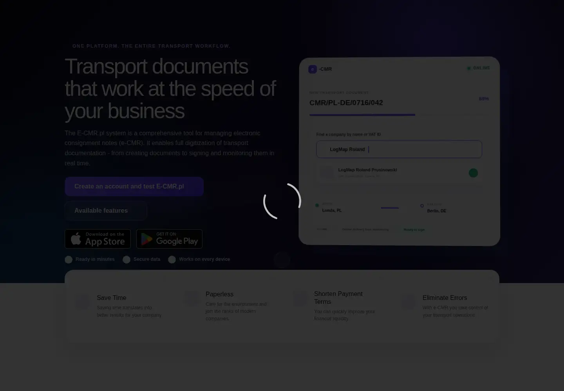Click the green ONLINE status indicator
The width and height of the screenshot is (564, 391).
[x=478, y=68]
